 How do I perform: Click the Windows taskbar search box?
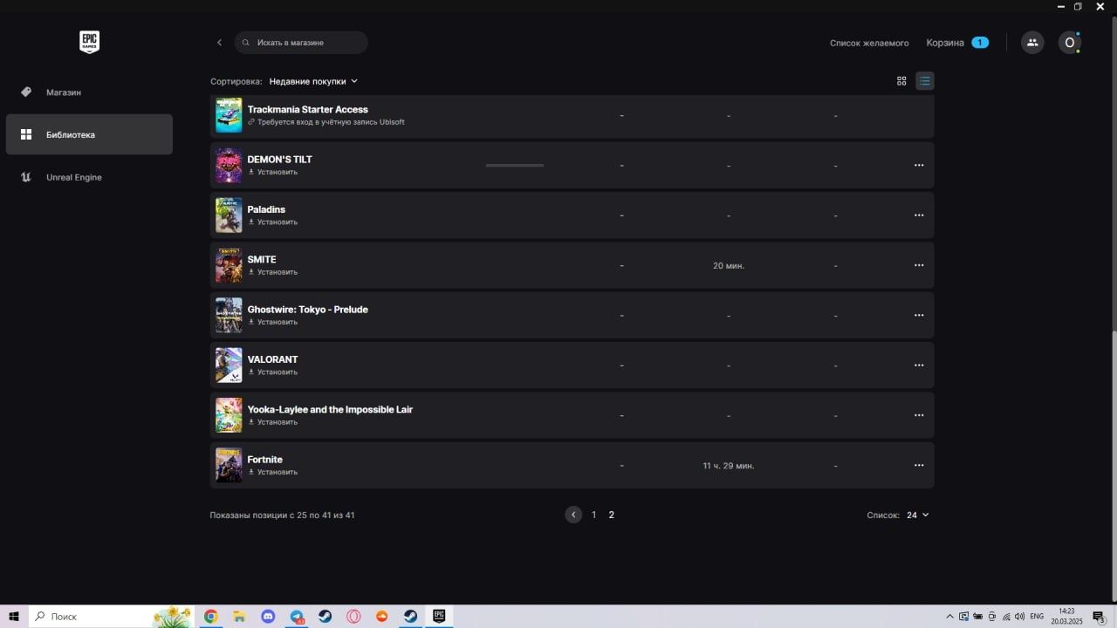click(112, 617)
